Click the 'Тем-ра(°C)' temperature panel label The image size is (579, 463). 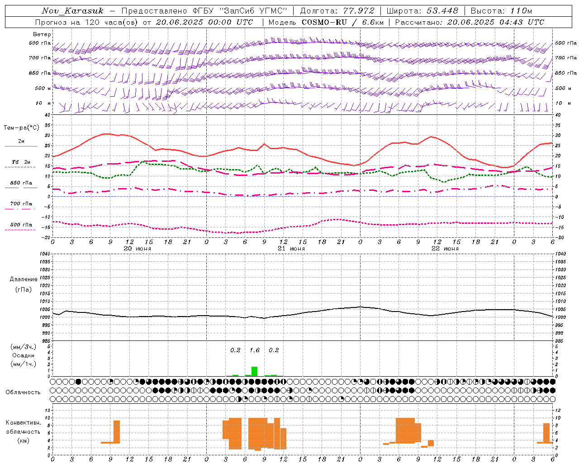(x=21, y=128)
